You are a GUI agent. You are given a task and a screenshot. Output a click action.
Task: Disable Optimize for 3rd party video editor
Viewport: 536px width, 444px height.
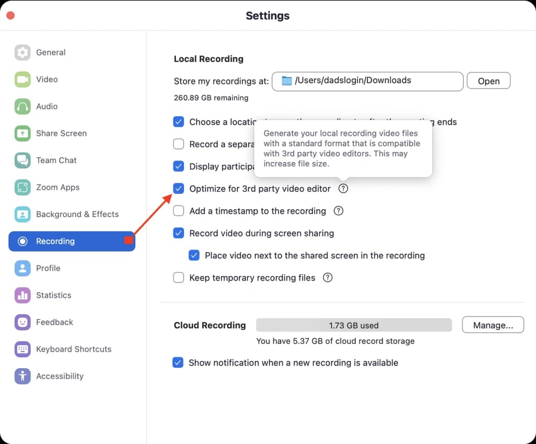(x=178, y=189)
